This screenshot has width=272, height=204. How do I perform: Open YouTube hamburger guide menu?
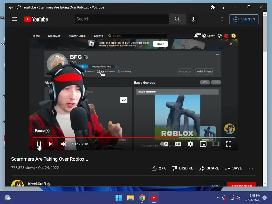pos(14,19)
